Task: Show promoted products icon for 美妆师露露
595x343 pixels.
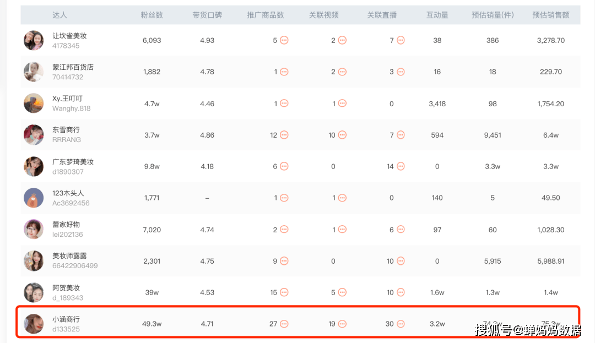Action: point(284,261)
